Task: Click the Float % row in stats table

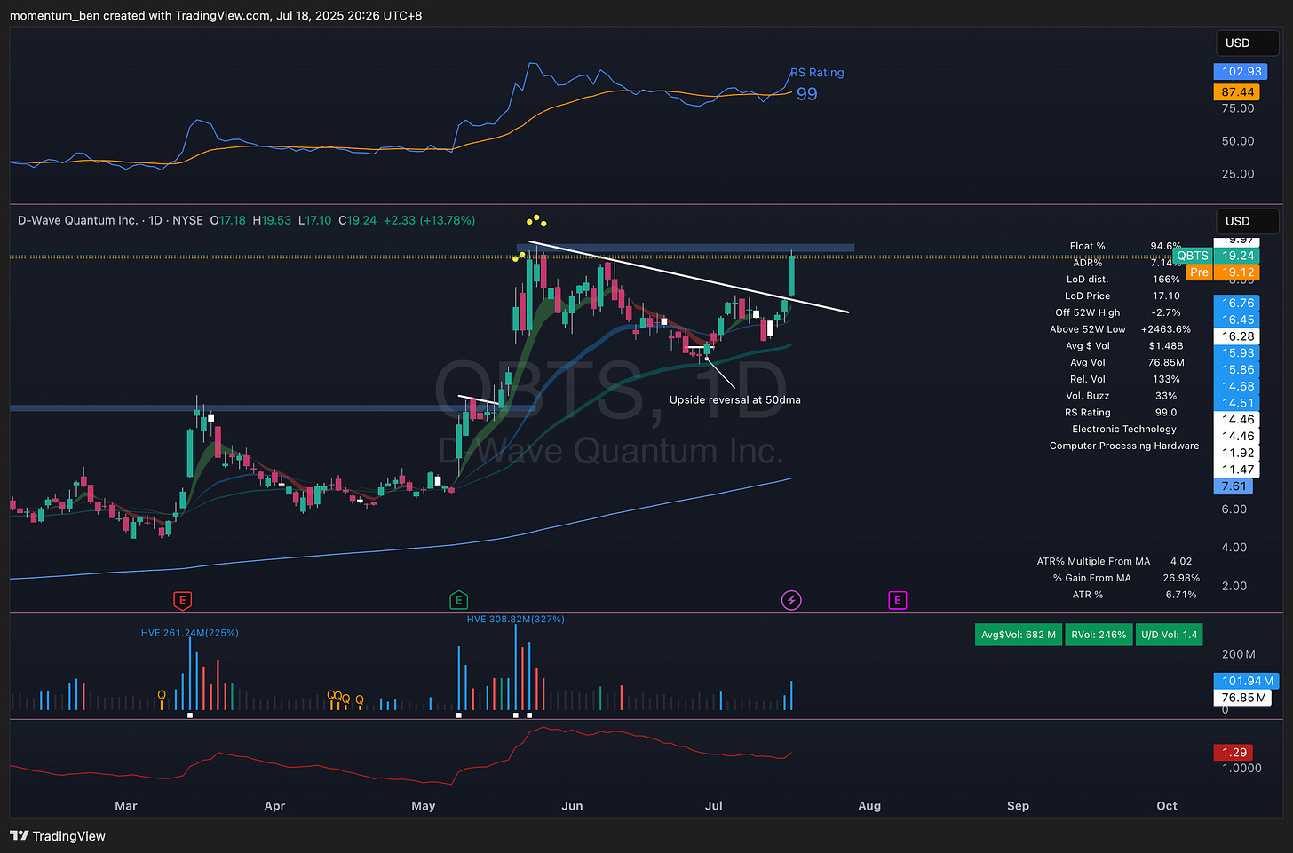Action: [x=1125, y=246]
